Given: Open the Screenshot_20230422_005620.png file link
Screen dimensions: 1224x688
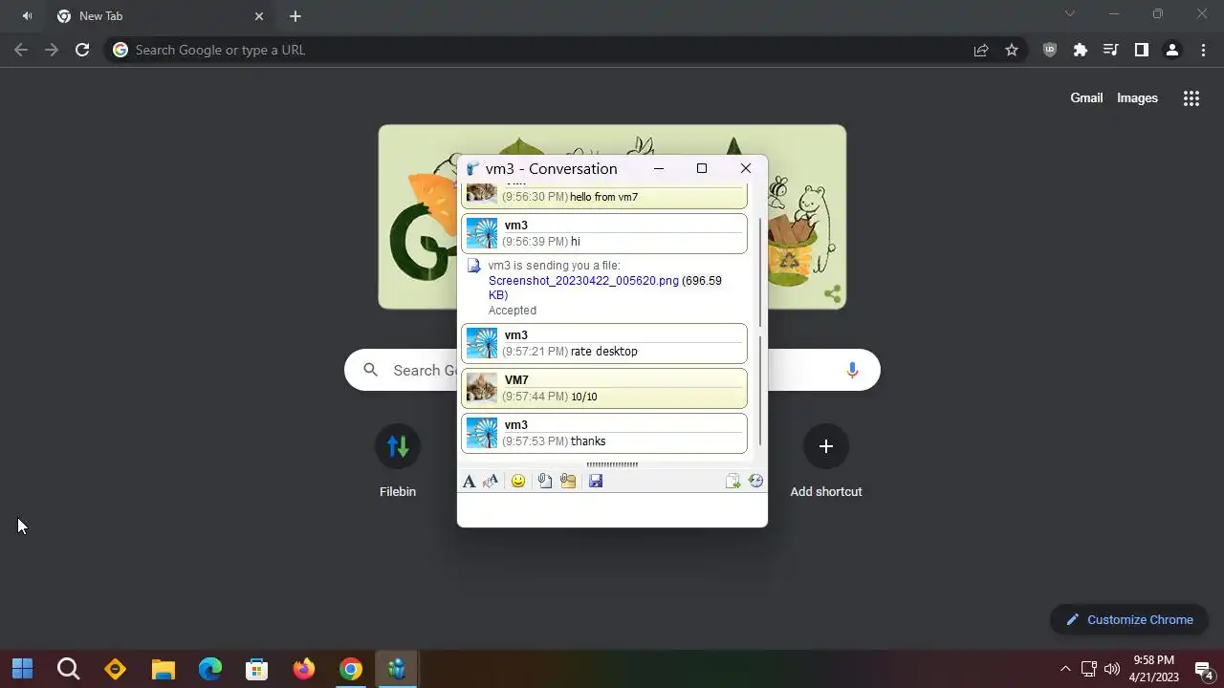Looking at the screenshot, I should 583,281.
